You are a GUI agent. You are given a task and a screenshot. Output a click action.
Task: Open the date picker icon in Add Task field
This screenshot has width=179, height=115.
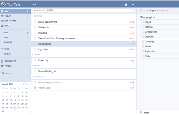[x=133, y=10]
